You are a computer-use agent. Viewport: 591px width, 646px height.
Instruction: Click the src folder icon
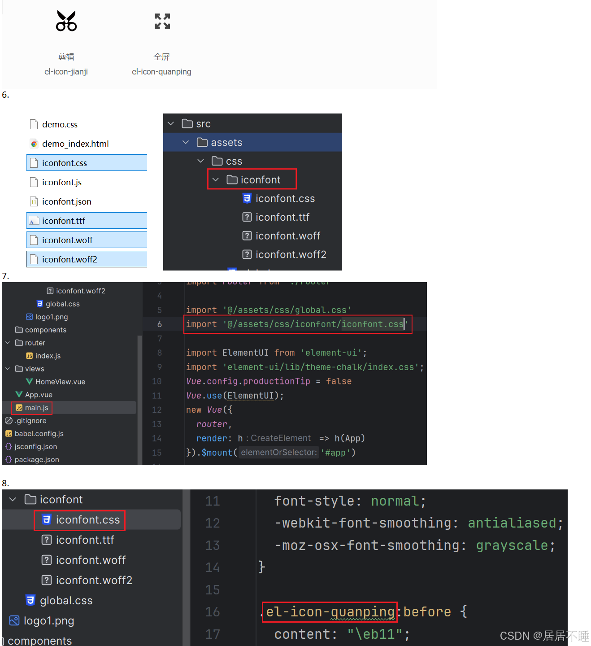pyautogui.click(x=187, y=123)
